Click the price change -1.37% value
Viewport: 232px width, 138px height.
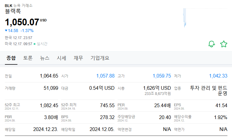[27, 31]
